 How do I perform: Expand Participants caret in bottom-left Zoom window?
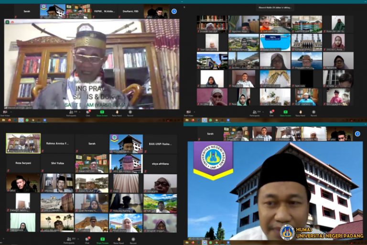coord(78,239)
